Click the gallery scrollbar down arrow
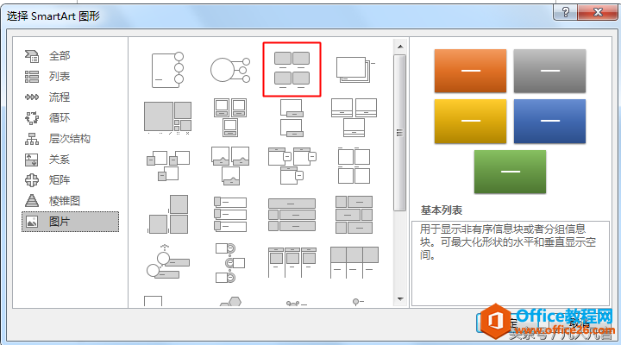This screenshot has width=621, height=345. point(400,299)
